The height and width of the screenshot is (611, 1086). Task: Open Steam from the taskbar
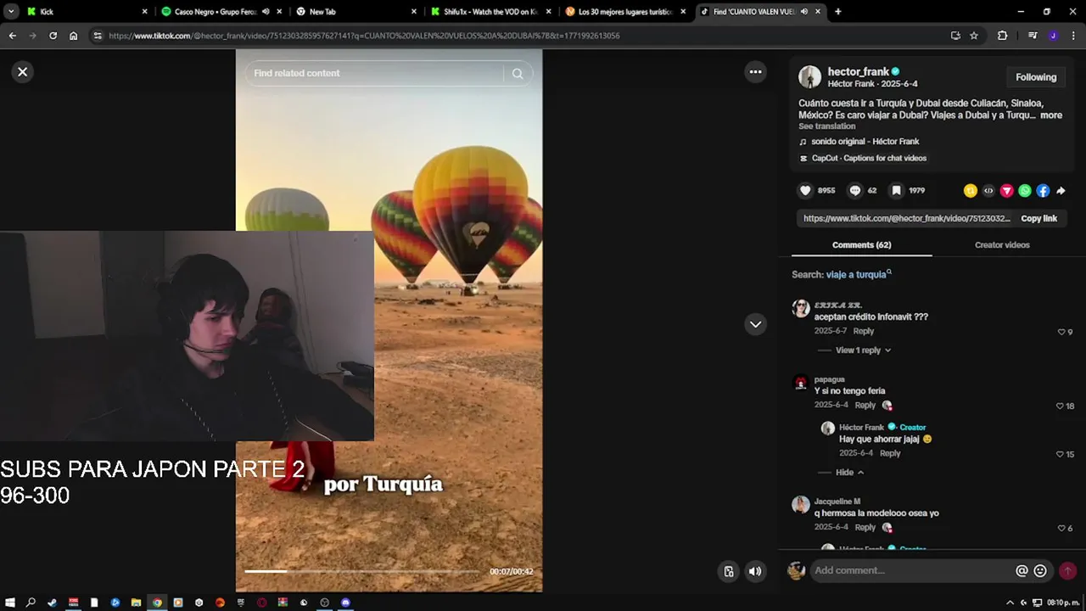[x=53, y=603]
